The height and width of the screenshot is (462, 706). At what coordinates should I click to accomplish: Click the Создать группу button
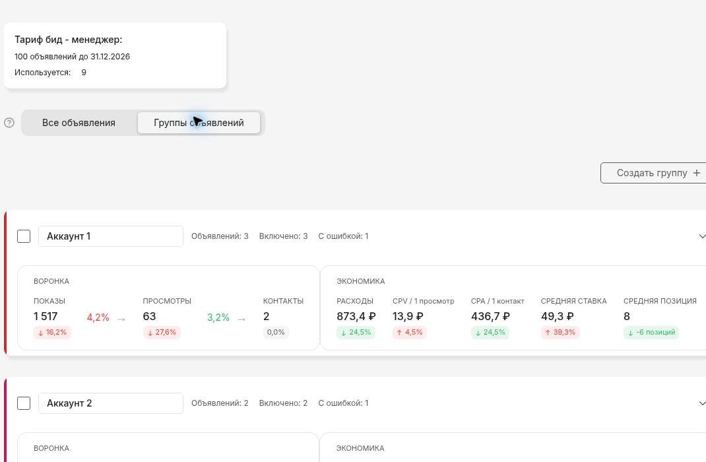[653, 173]
